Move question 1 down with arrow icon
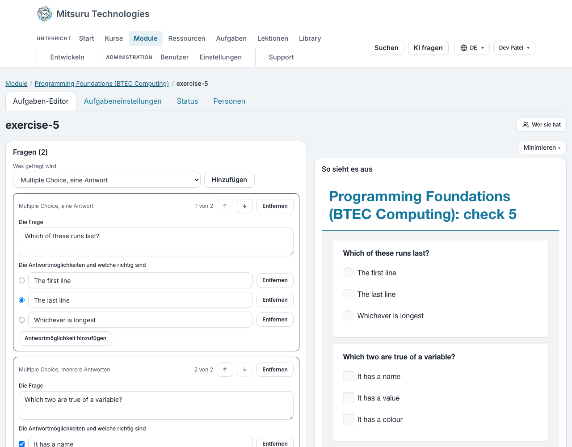Screen dimensions: 572x447 coord(245,206)
